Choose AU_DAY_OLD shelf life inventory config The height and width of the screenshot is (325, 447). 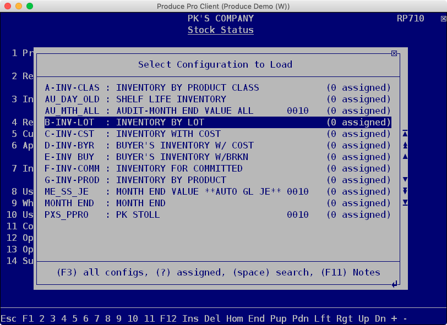(x=218, y=99)
